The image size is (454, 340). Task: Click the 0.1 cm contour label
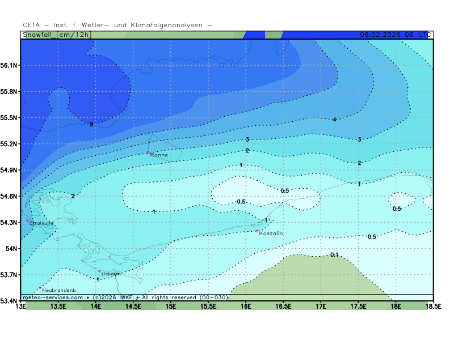tap(334, 254)
